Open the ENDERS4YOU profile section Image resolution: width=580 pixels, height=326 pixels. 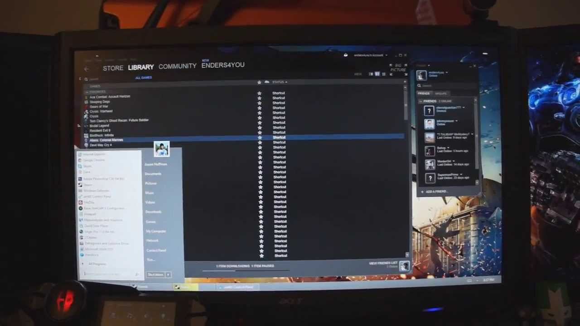(222, 65)
